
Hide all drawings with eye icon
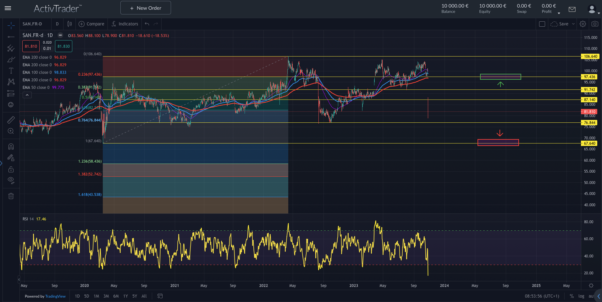pos(11,180)
